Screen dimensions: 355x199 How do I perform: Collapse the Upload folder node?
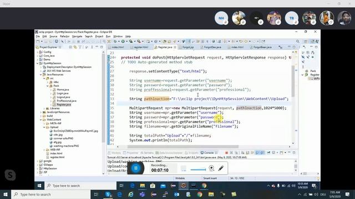[x=44, y=127]
